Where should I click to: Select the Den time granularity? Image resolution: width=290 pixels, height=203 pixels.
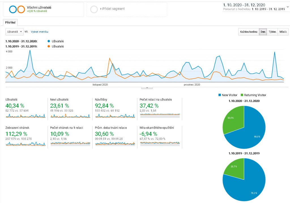[263, 32]
